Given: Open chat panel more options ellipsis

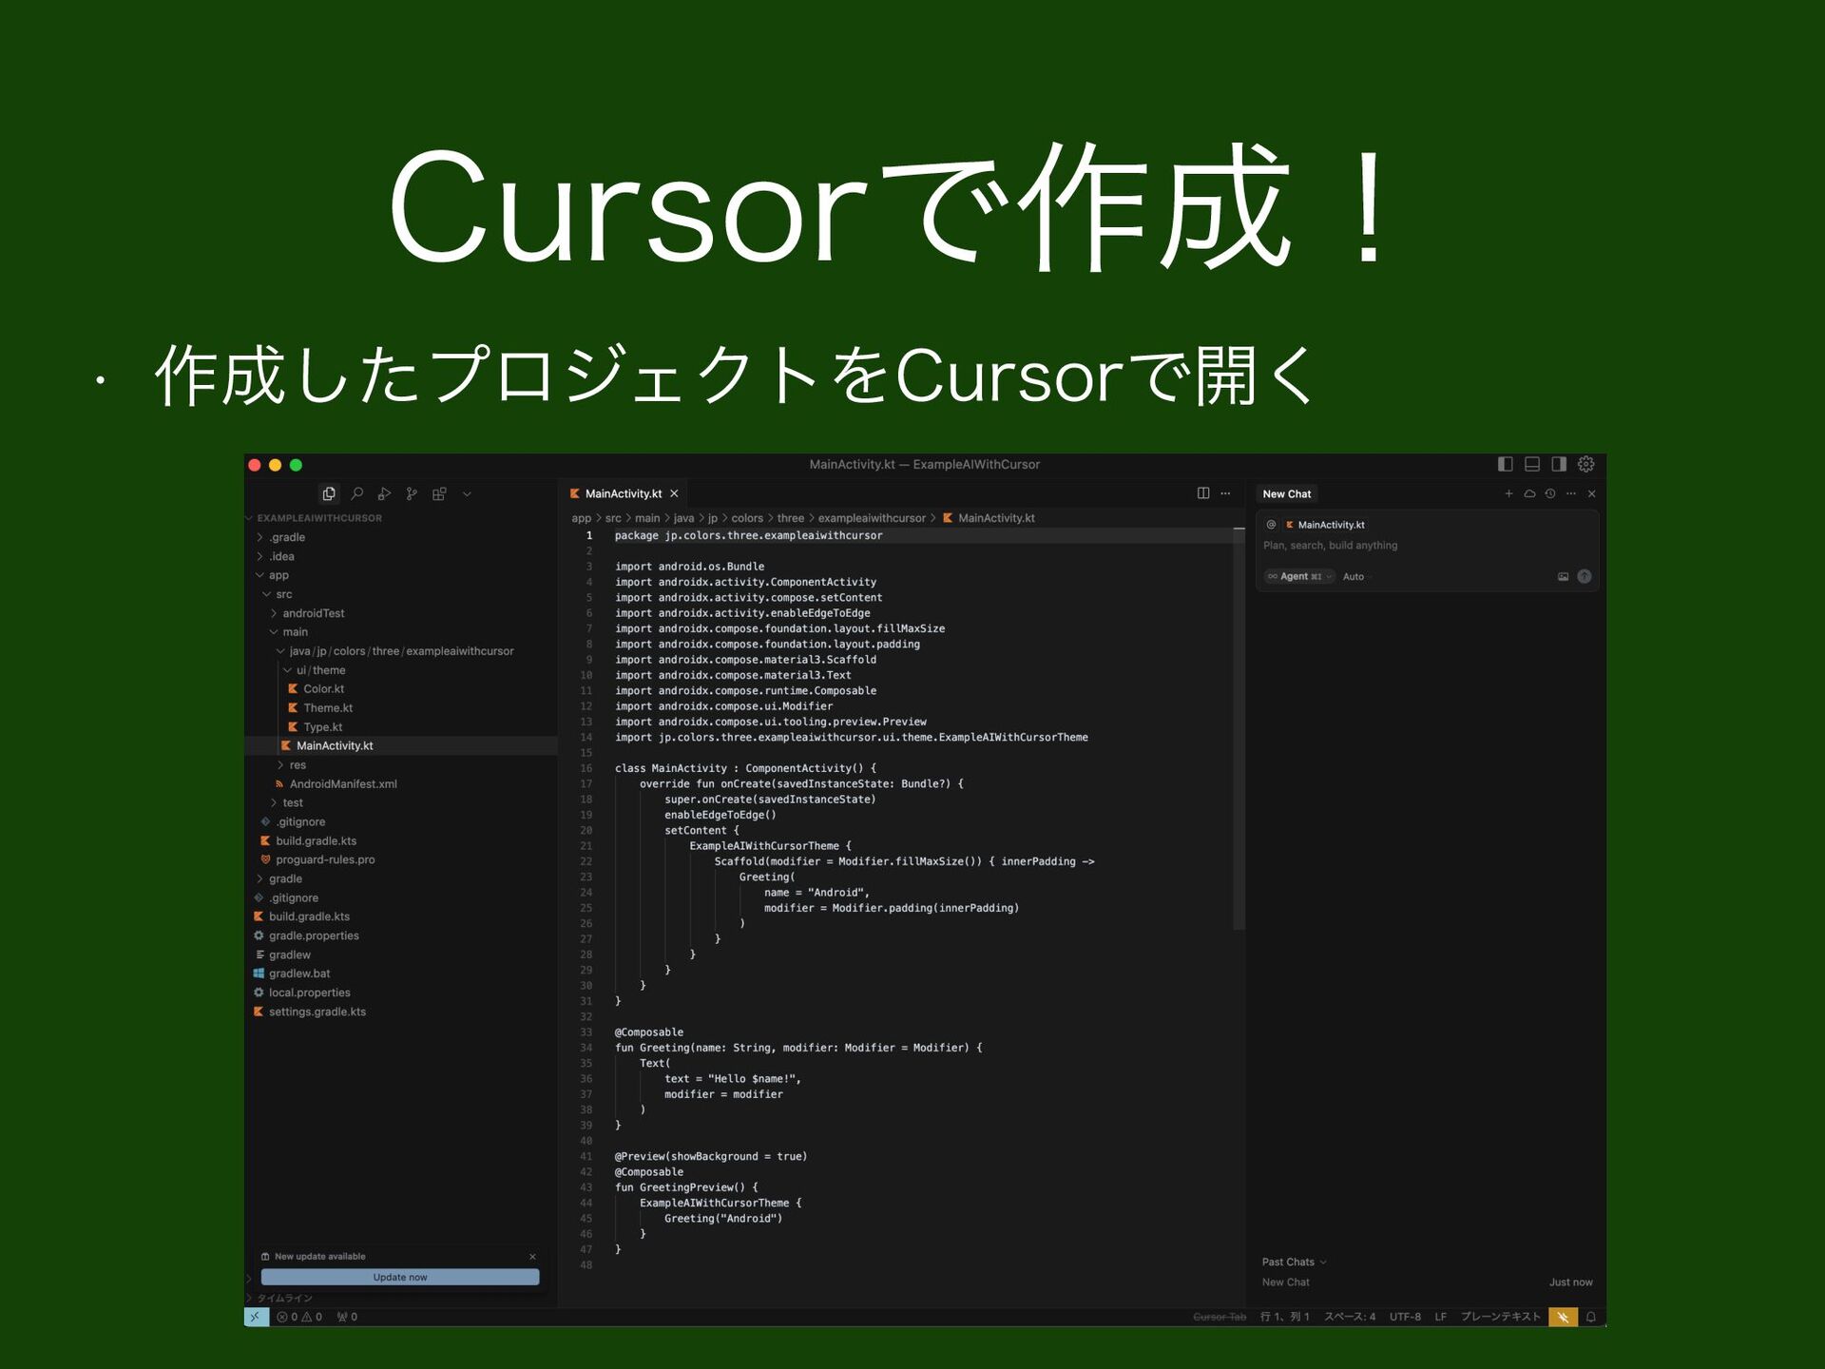Looking at the screenshot, I should coord(1571,493).
